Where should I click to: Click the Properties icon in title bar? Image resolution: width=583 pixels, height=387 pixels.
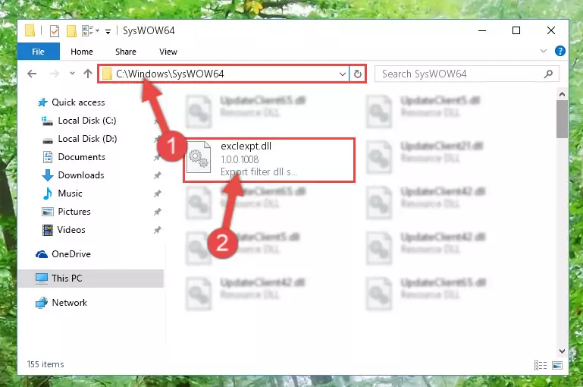click(x=55, y=31)
